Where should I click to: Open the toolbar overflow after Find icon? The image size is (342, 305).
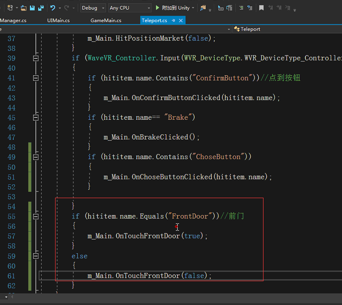[x=210, y=10]
